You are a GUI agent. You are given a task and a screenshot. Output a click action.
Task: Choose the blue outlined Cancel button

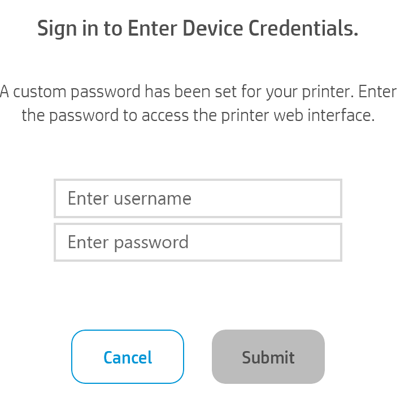click(128, 357)
